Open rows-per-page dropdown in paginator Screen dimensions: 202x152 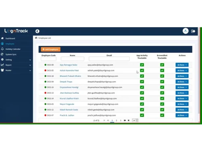coord(135,120)
